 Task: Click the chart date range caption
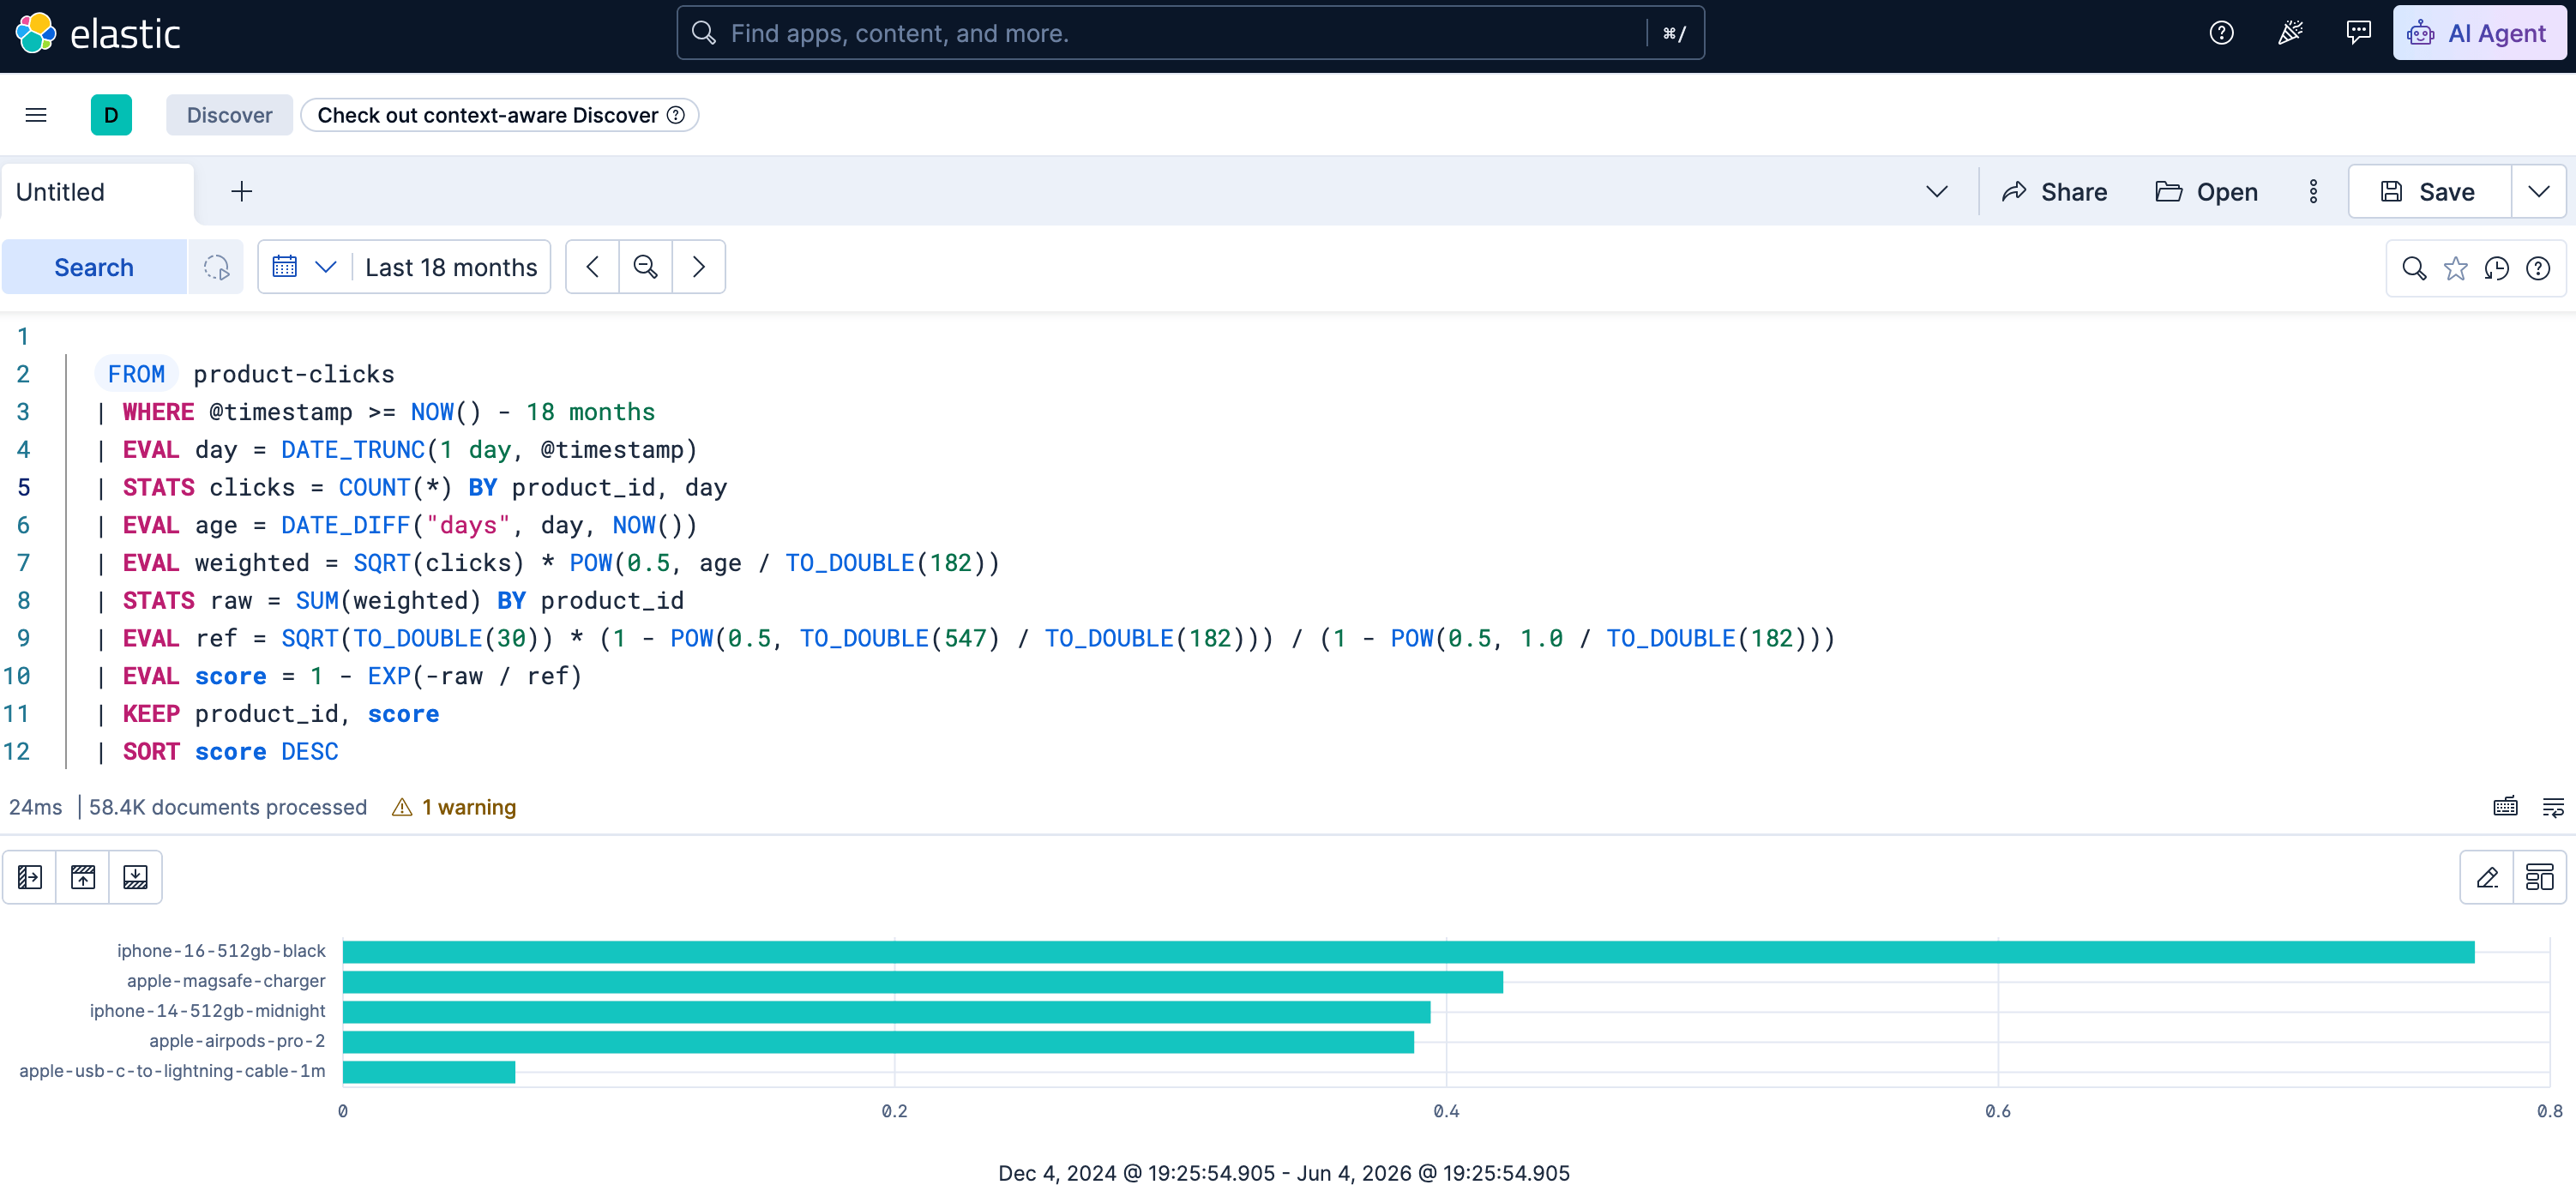(x=1284, y=1173)
